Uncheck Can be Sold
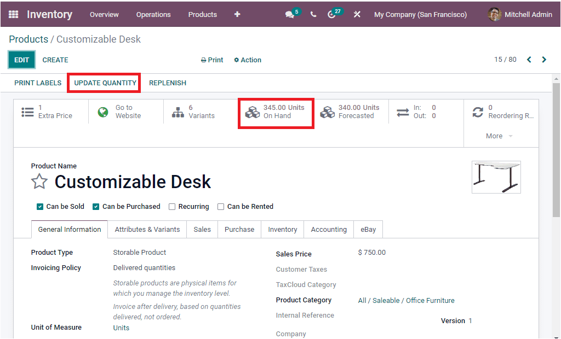Image resolution: width=561 pixels, height=339 pixels. (x=39, y=206)
